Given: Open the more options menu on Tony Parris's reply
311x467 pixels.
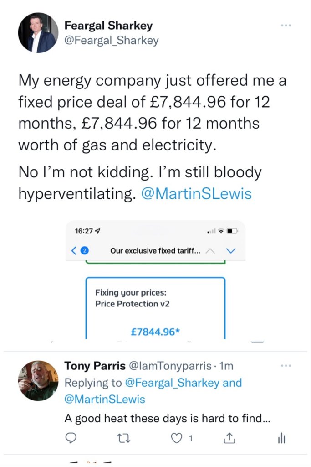Looking at the screenshot, I should click(286, 365).
